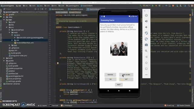Click QuestionBank structure breadcrumb in editor
The height and width of the screenshot is (109, 194).
click(62, 12)
